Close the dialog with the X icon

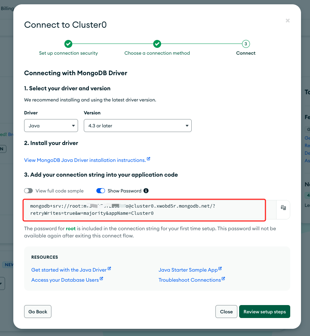click(x=287, y=21)
